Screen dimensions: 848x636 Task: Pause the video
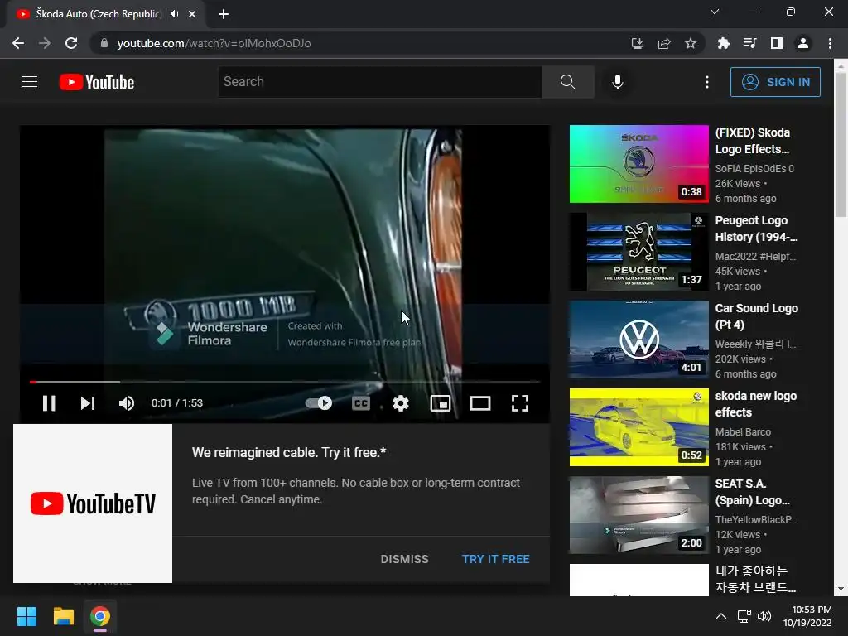click(x=49, y=403)
